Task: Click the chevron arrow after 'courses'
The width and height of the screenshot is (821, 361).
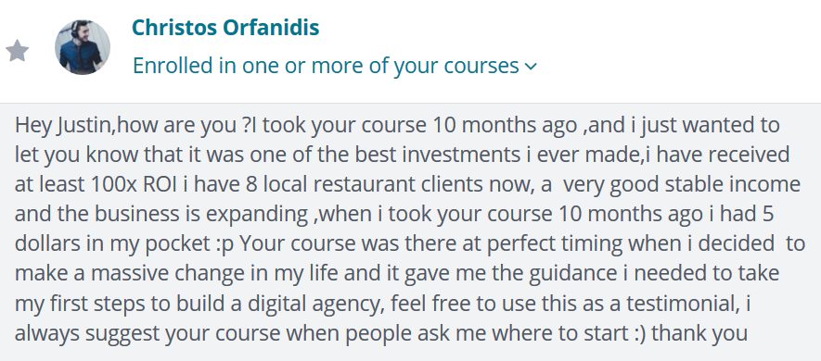Action: pos(531,67)
